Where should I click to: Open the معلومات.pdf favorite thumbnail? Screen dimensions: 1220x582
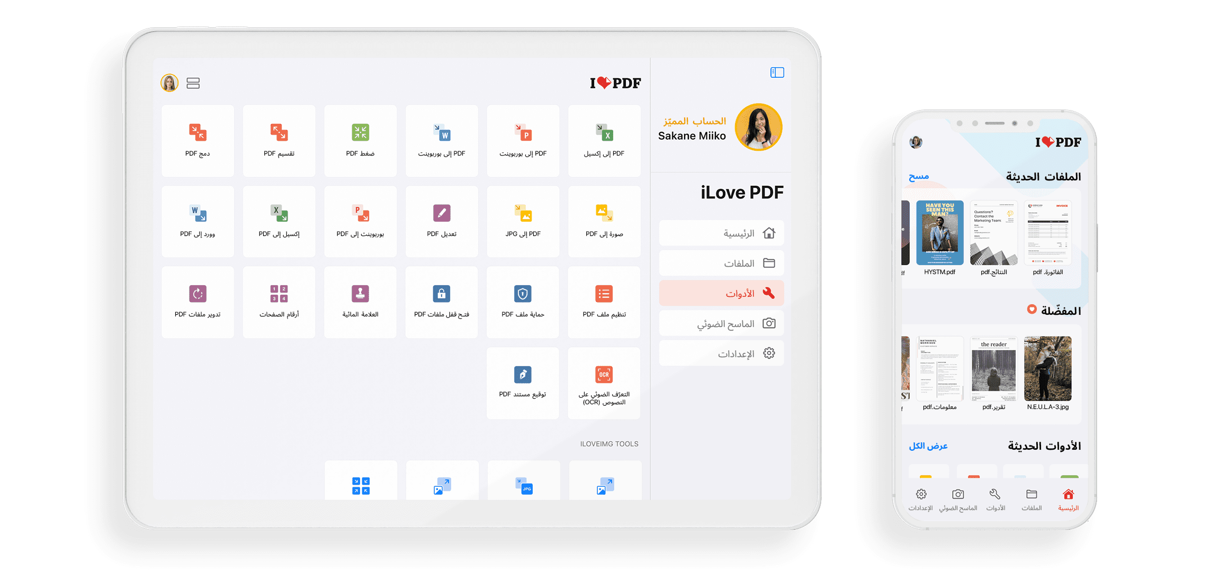pos(940,368)
